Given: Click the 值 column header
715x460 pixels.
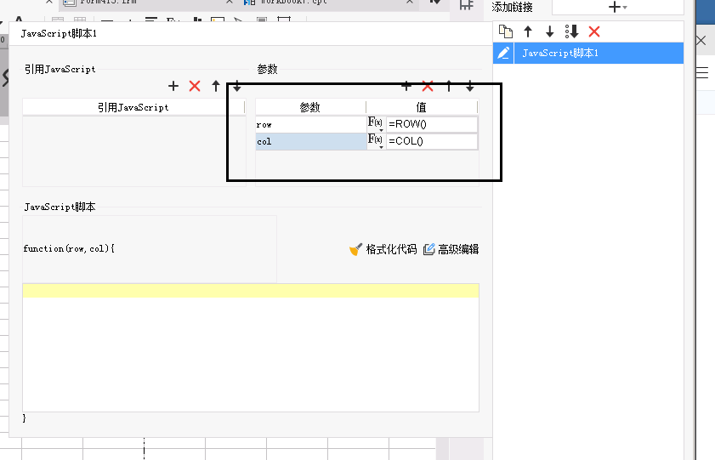Looking at the screenshot, I should tap(422, 107).
